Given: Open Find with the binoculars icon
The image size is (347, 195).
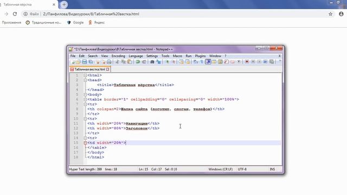Looking at the screenshot, I should 152,62.
